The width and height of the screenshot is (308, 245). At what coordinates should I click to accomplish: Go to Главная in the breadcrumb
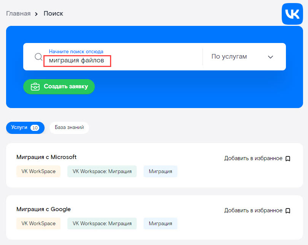click(x=18, y=14)
